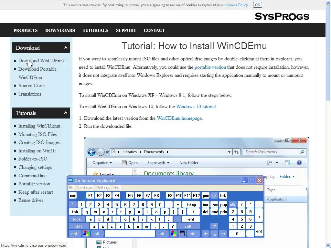331x248 pixels.
Task: Click the bksp key on On-Screen Keyboard
Action: [x=191, y=204]
